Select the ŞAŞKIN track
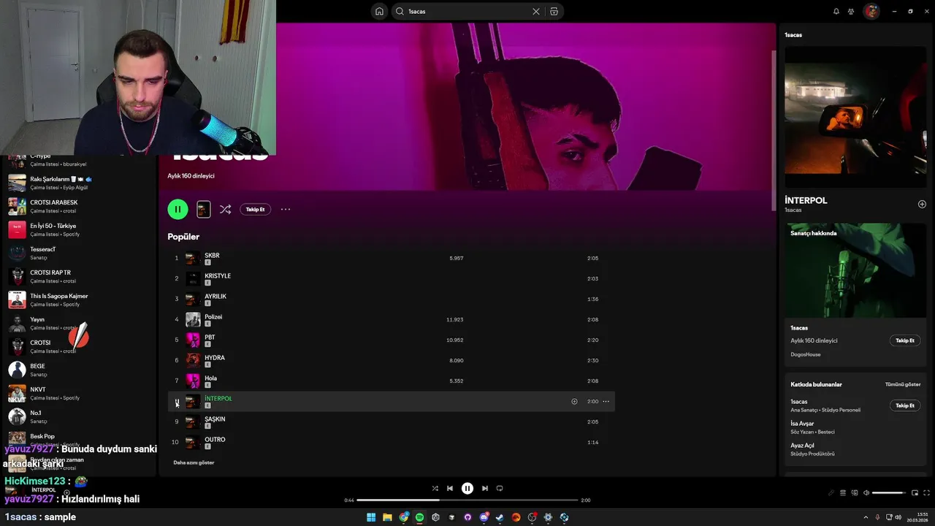Image resolution: width=935 pixels, height=526 pixels. coord(391,422)
